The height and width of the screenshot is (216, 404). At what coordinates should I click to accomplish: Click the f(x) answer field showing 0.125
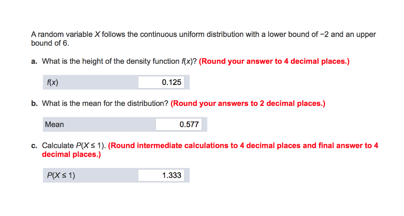(x=161, y=82)
